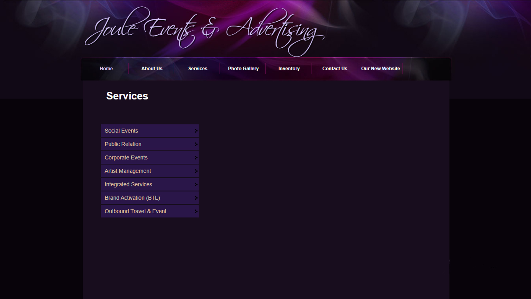Open the Inventory page
The image size is (531, 299).
pyautogui.click(x=289, y=69)
